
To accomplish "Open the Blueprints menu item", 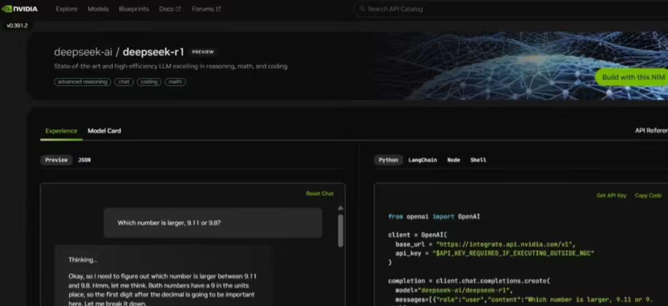I will tap(134, 9).
